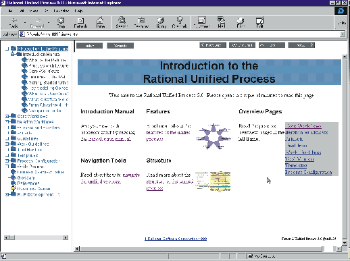Open the Forward button history dropdown arrow
The height and width of the screenshot is (261, 350).
[49, 22]
